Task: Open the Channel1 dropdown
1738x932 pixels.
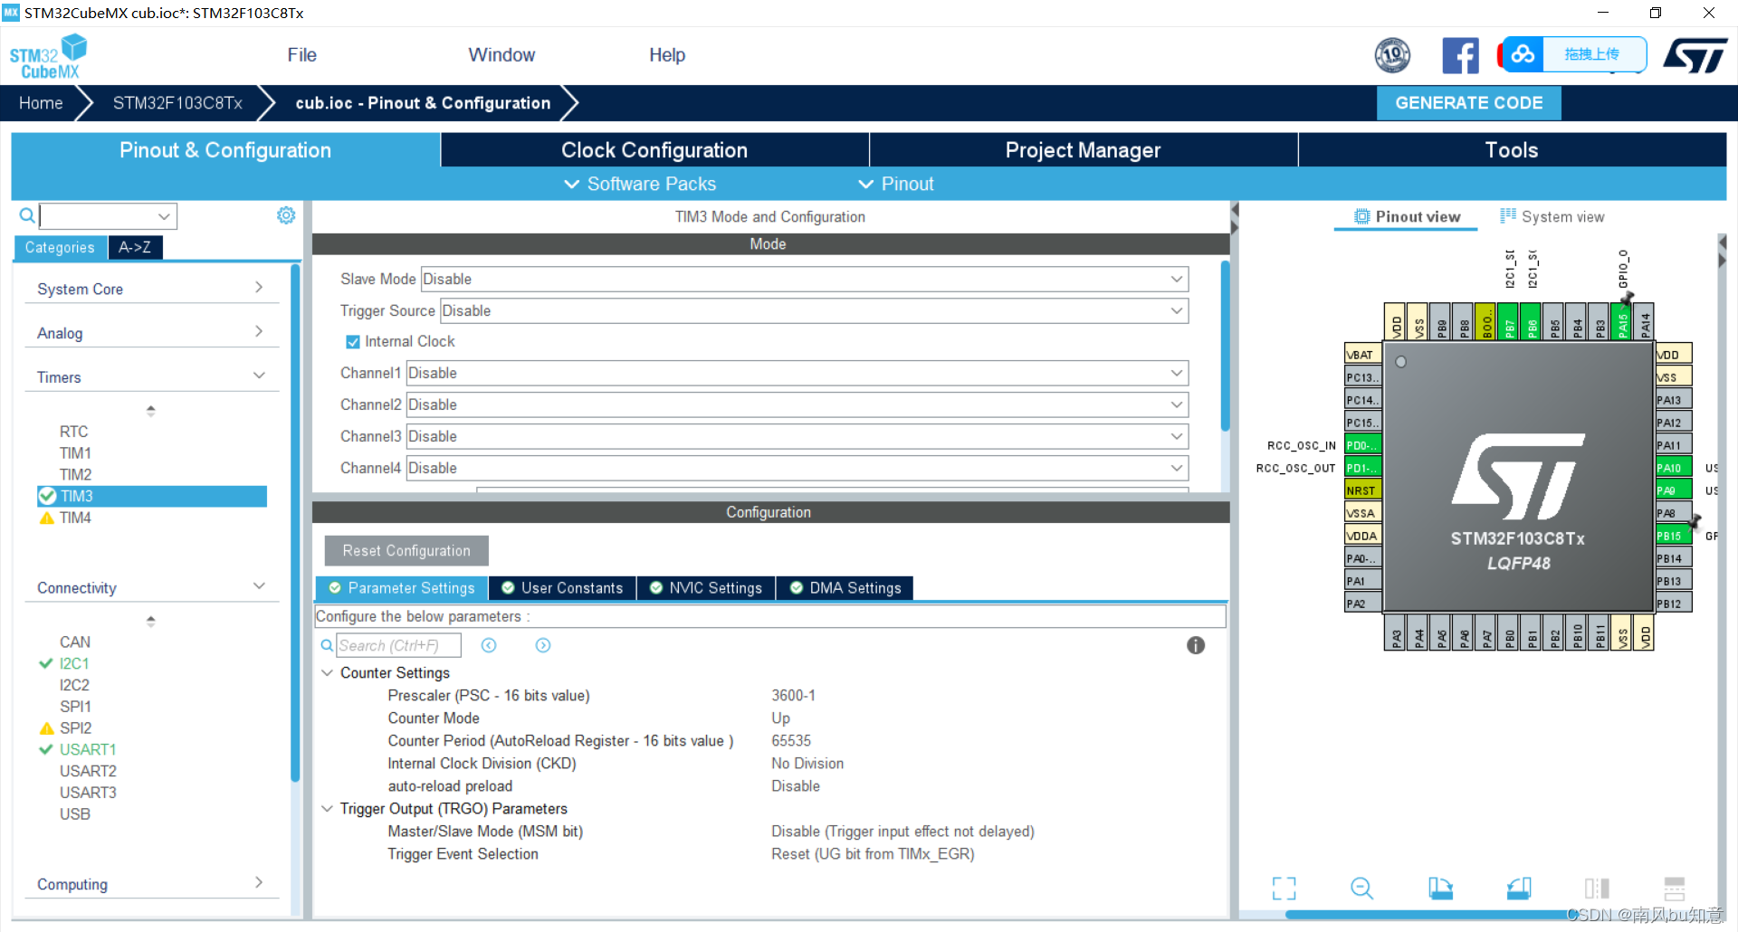Action: pyautogui.click(x=797, y=373)
